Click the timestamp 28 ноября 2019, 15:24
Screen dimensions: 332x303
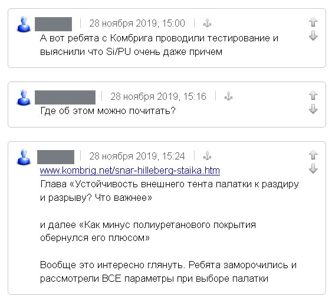click(137, 157)
